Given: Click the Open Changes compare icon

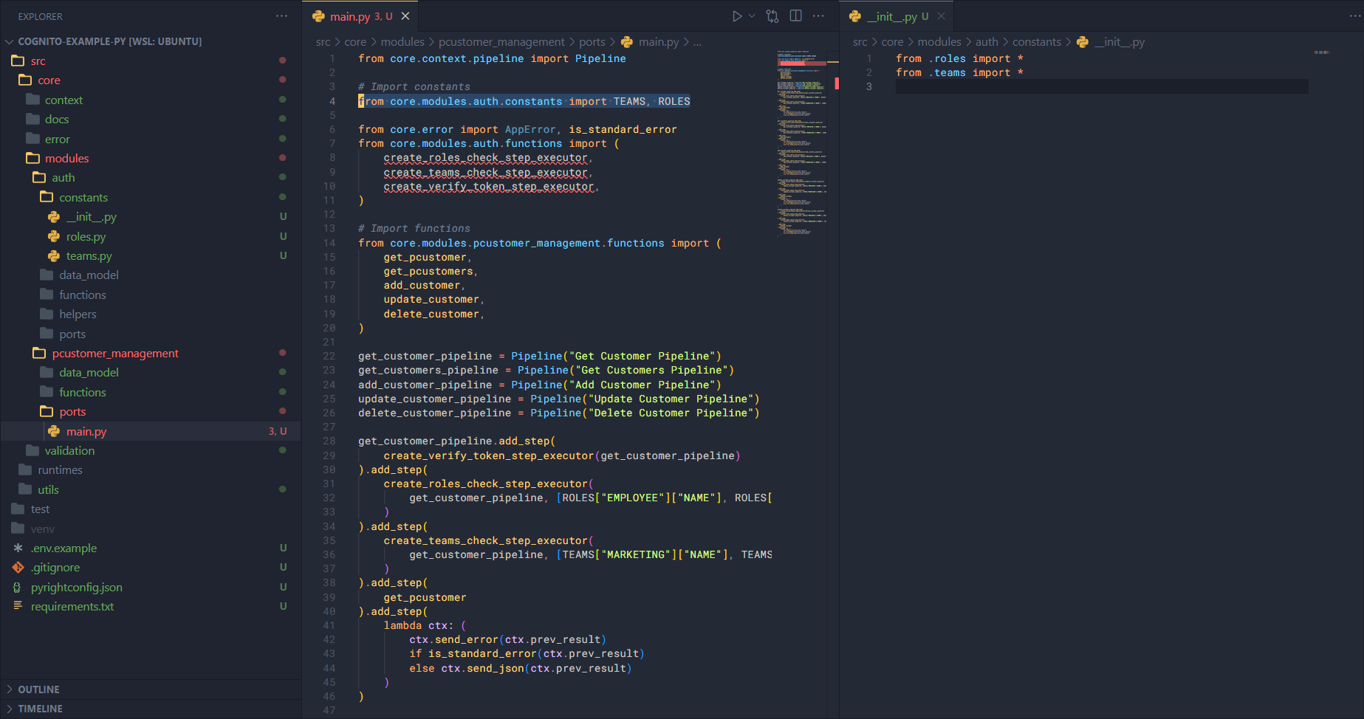Looking at the screenshot, I should [x=772, y=16].
